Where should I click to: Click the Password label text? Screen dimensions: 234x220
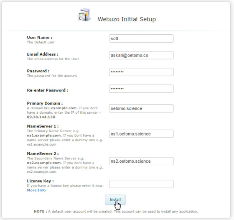tap(38, 71)
